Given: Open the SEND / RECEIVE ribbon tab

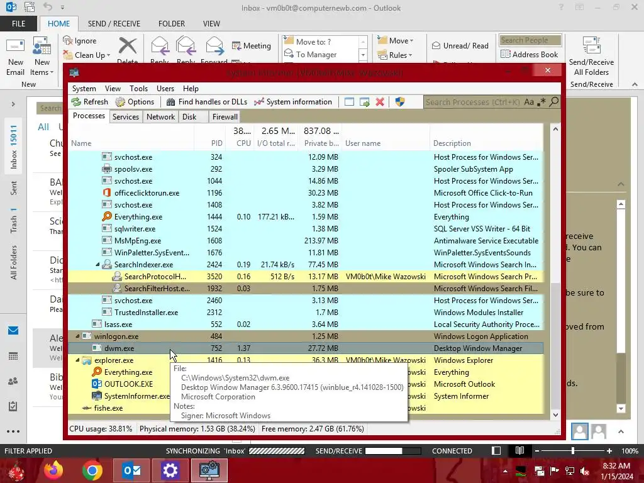Looking at the screenshot, I should pos(114,23).
